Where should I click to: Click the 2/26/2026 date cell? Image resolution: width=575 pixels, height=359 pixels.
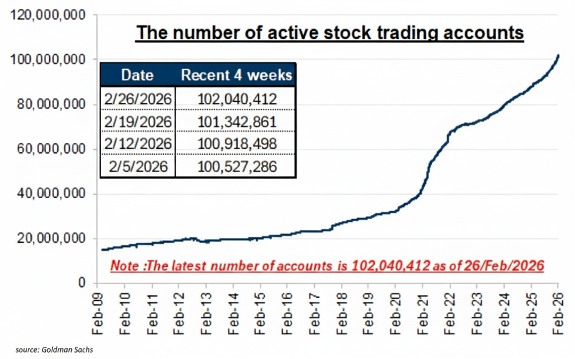point(138,99)
